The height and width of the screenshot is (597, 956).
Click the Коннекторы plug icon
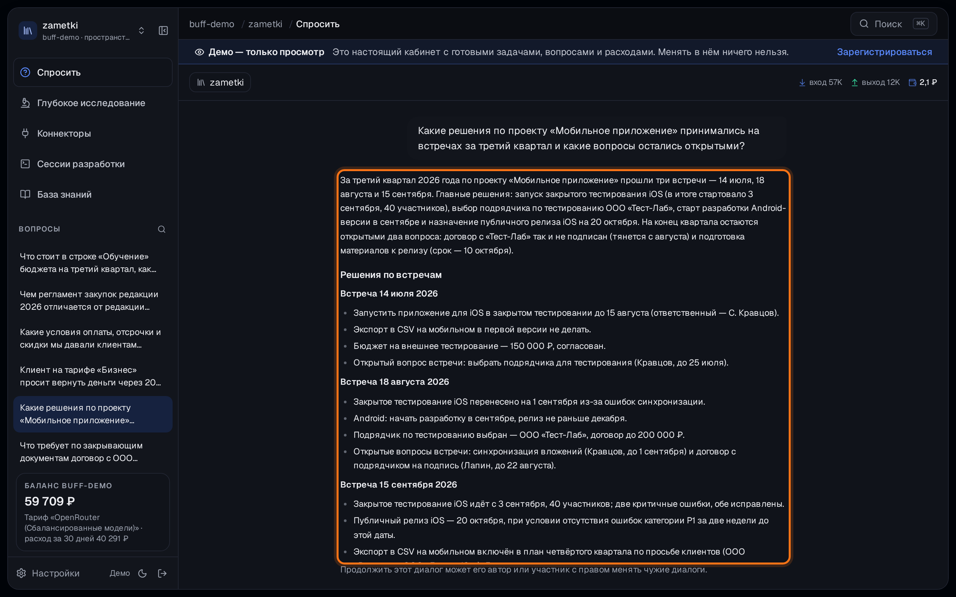(25, 133)
